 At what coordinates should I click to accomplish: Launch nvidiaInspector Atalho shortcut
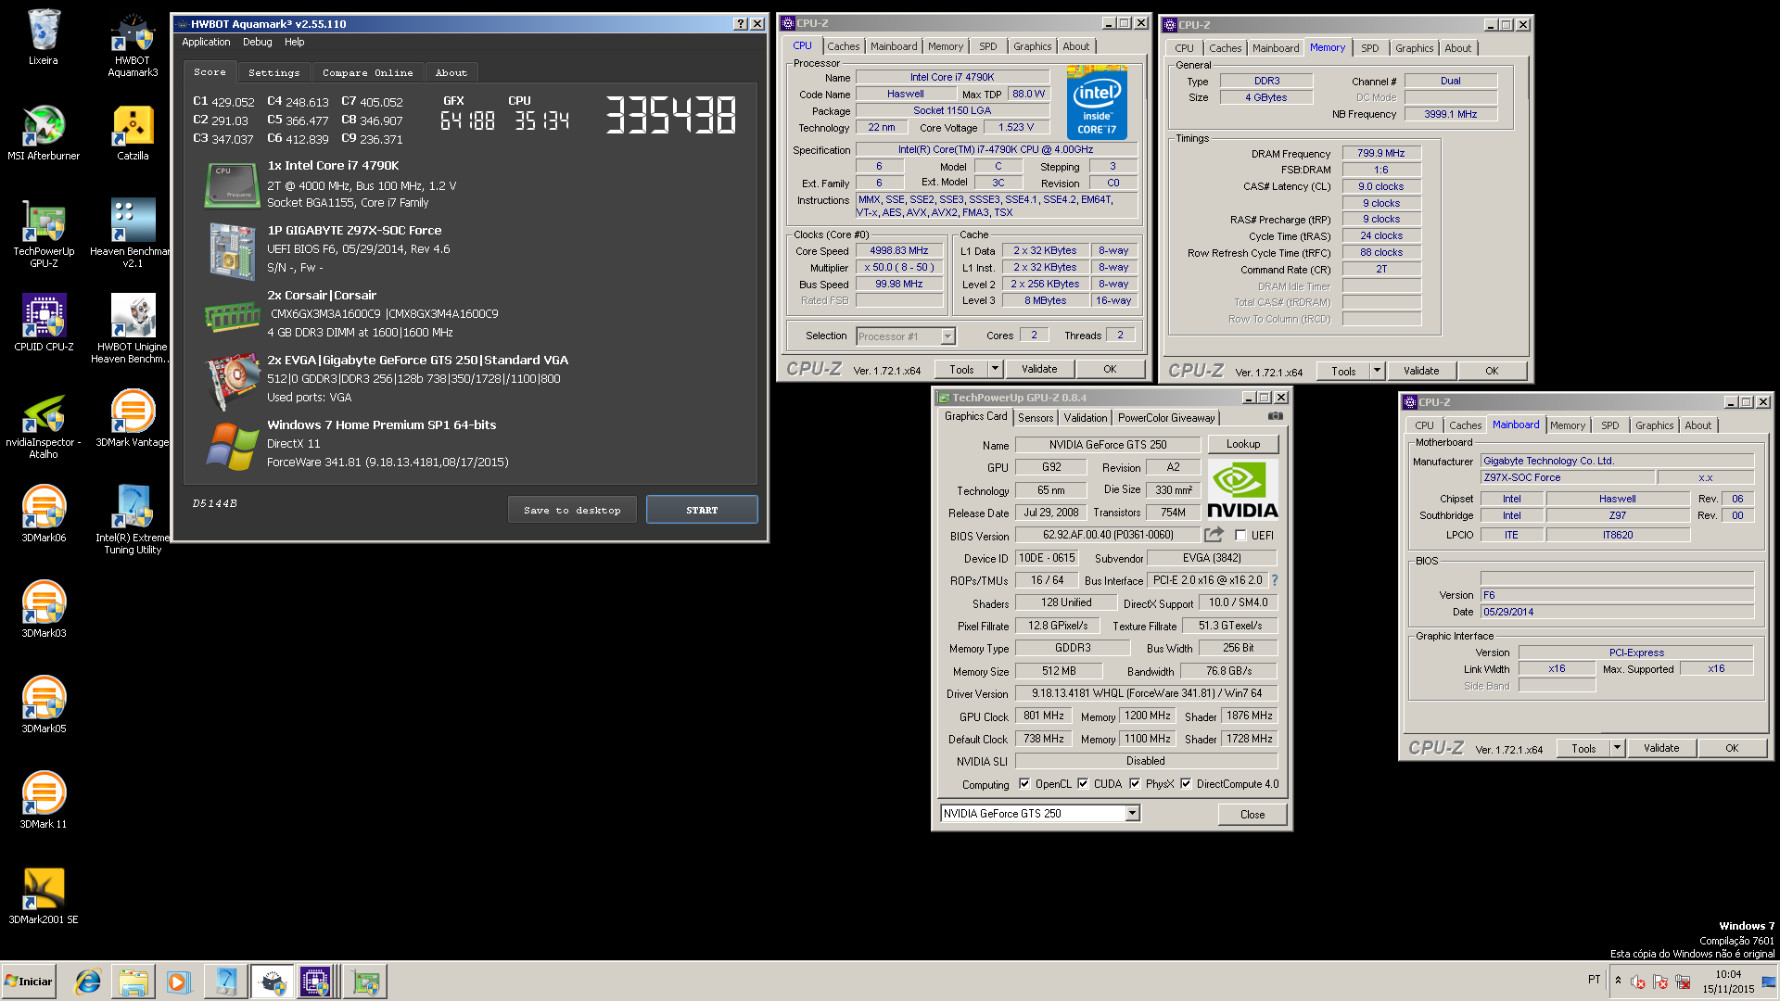[44, 424]
